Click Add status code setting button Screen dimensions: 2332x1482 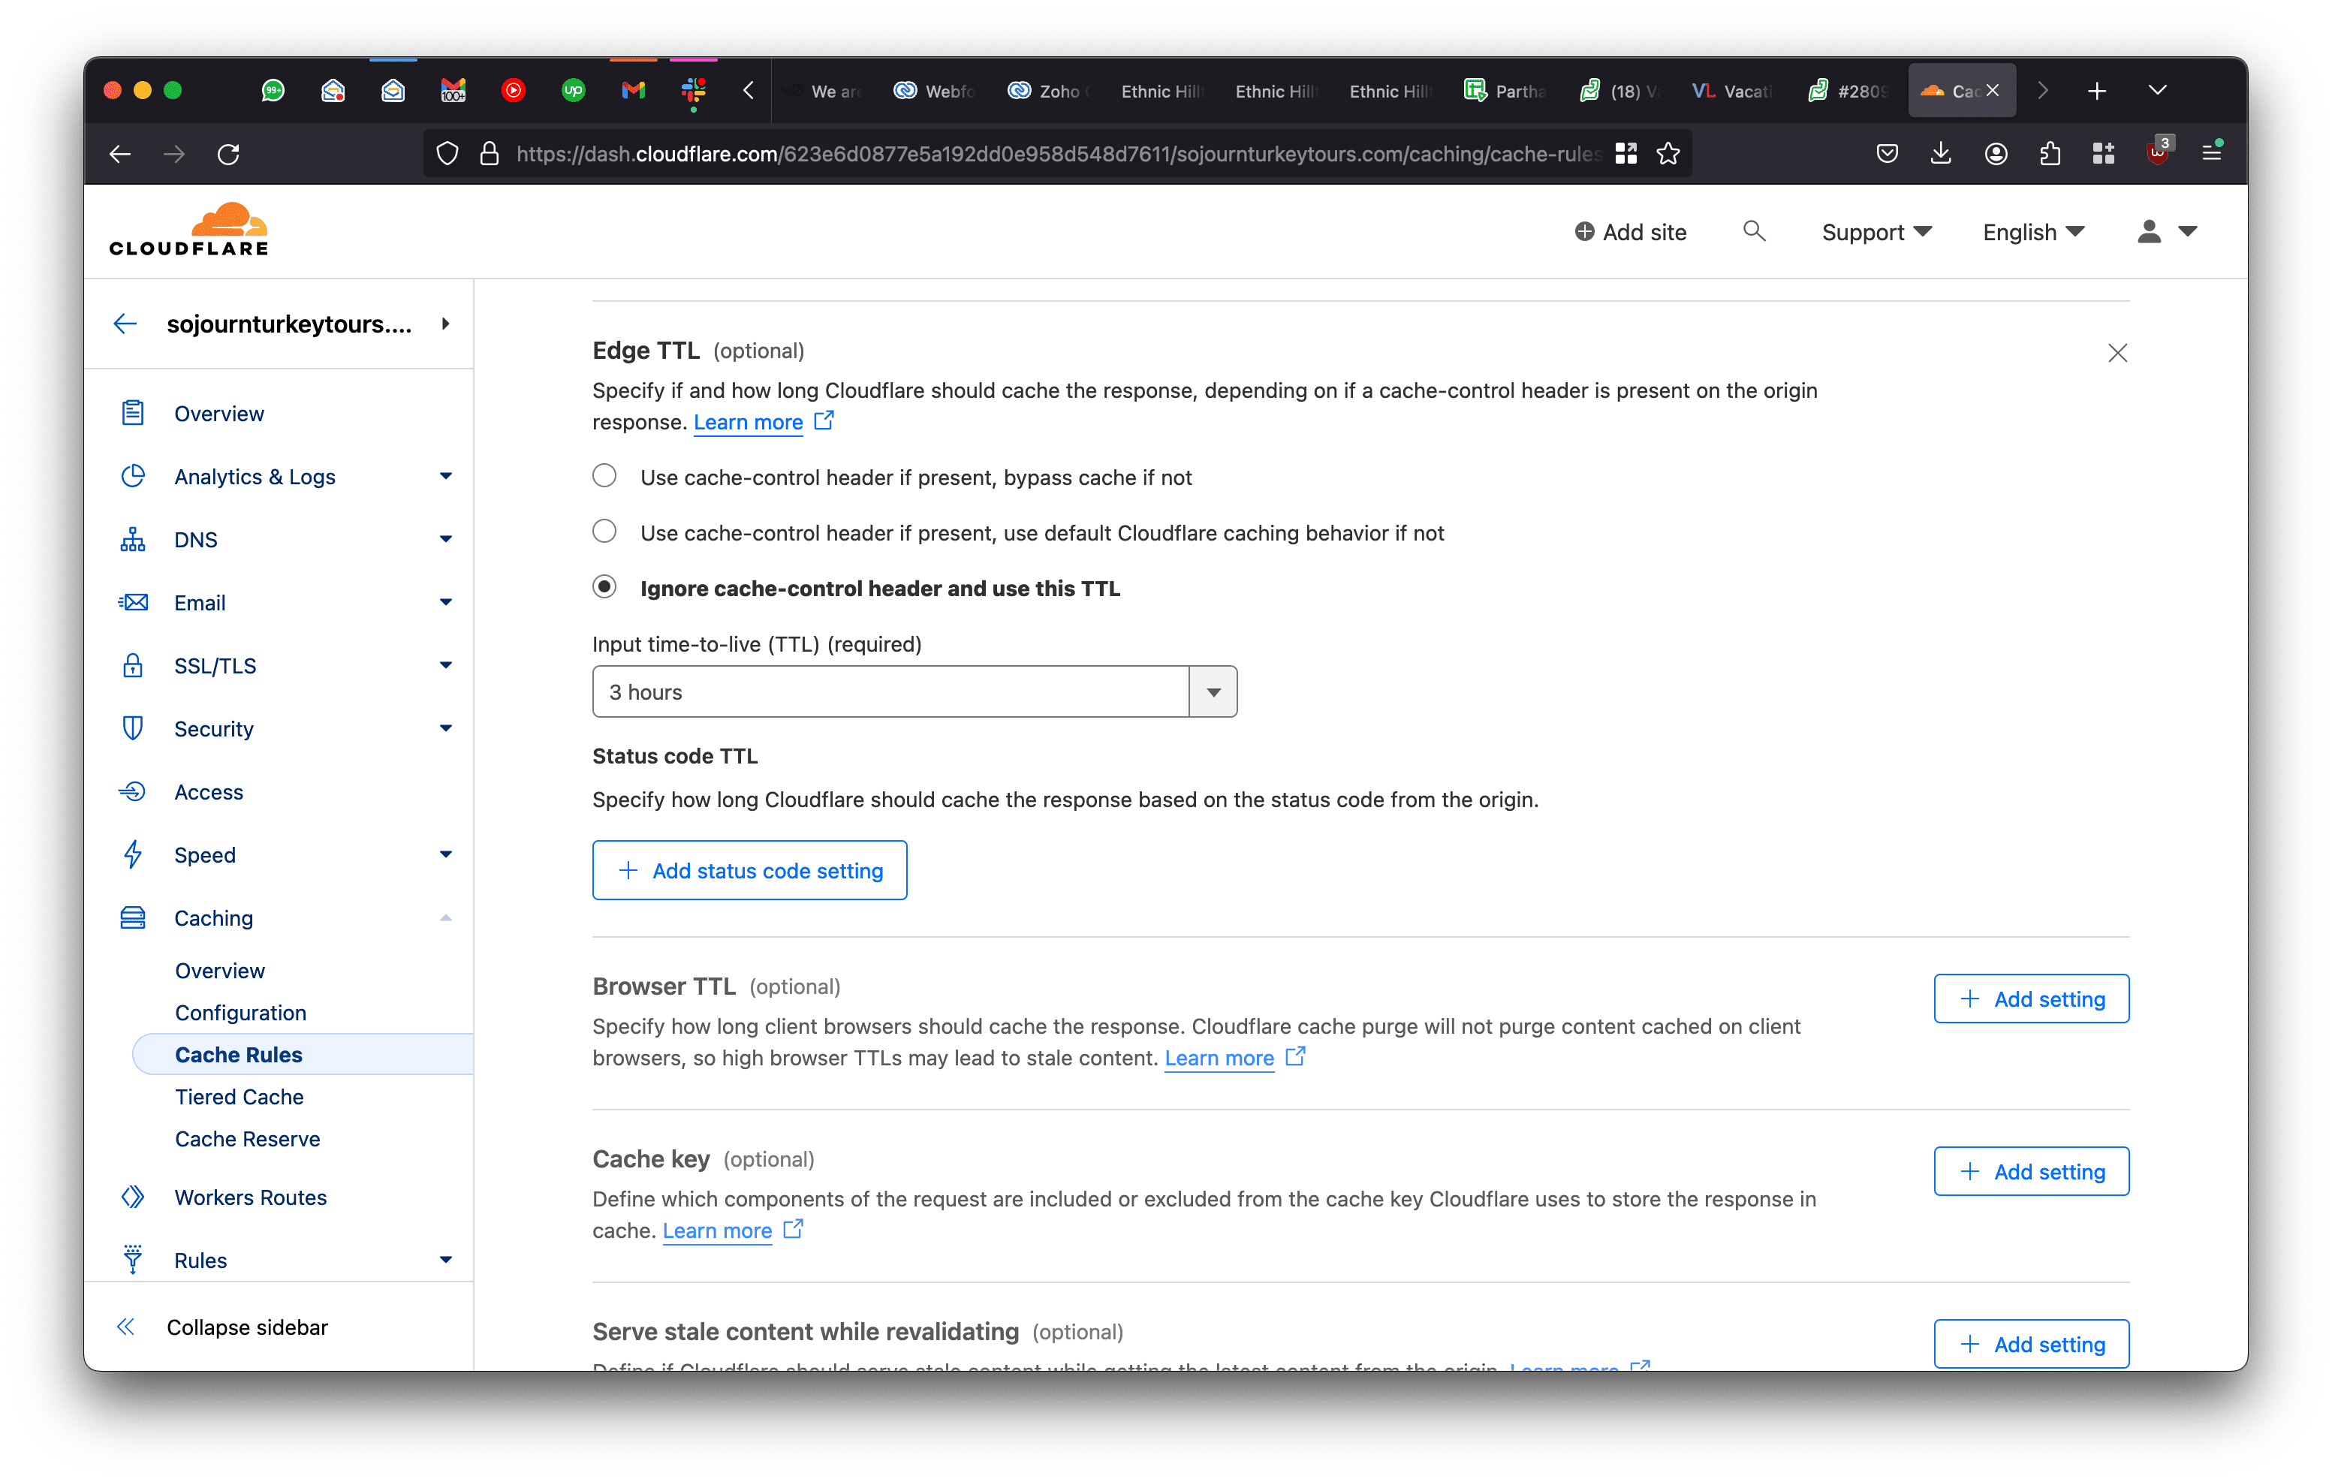point(749,870)
